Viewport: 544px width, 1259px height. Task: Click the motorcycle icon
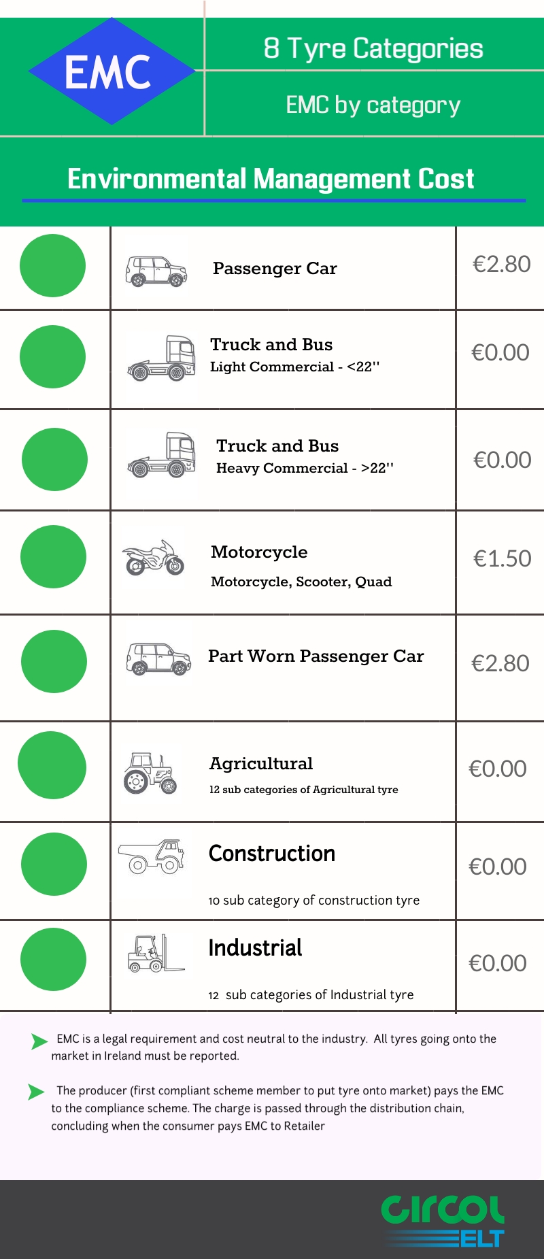pos(153,558)
